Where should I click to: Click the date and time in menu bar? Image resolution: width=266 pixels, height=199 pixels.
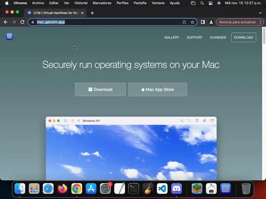(x=243, y=3)
